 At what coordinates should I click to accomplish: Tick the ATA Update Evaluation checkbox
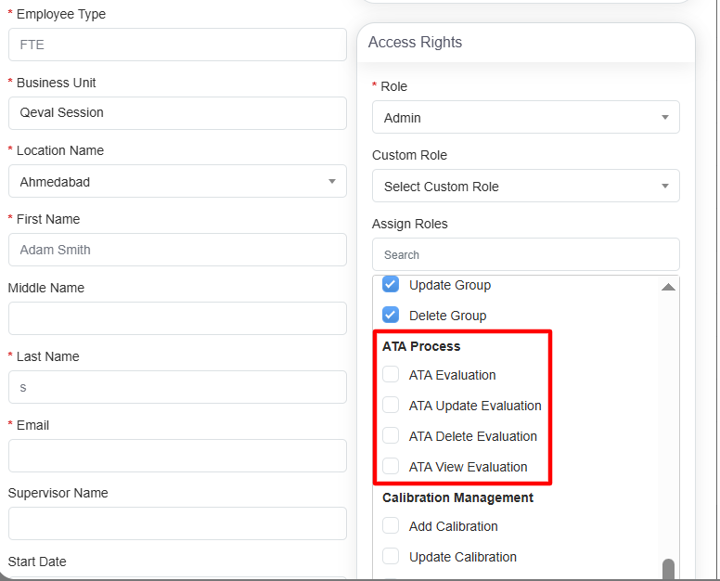pyautogui.click(x=391, y=406)
